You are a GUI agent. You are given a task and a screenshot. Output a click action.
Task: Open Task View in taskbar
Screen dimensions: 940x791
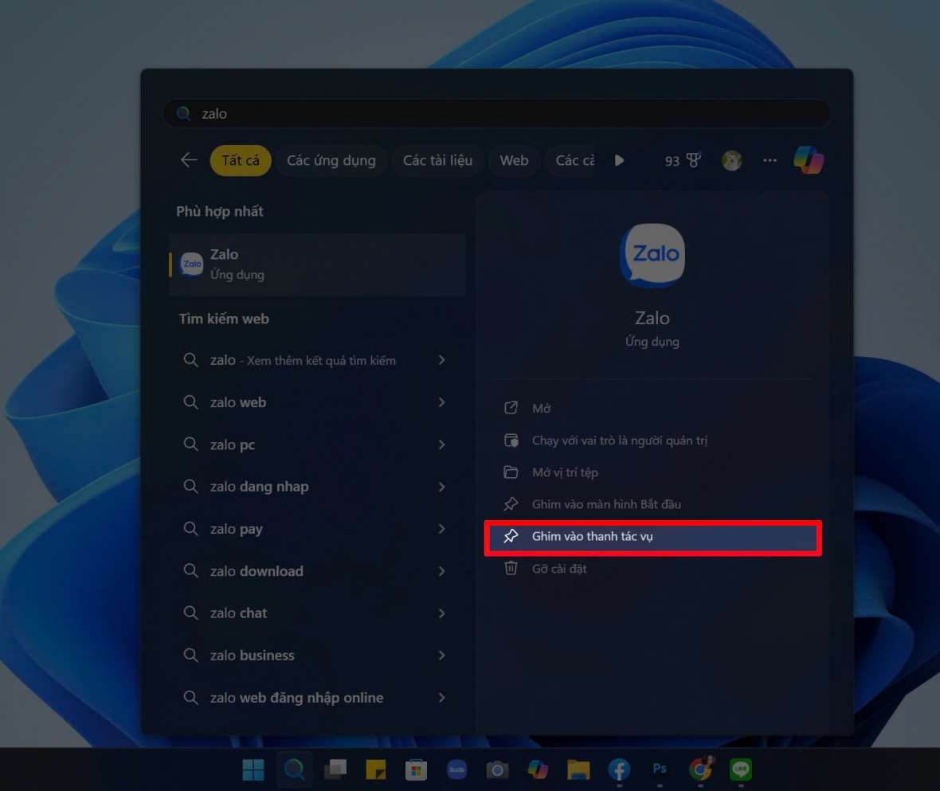(x=335, y=769)
